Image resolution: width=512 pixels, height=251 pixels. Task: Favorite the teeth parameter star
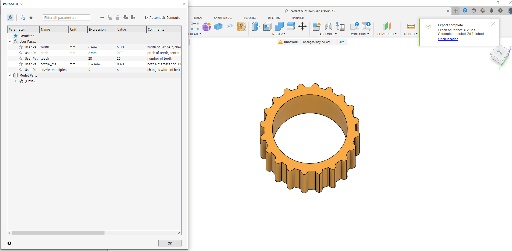[21, 58]
